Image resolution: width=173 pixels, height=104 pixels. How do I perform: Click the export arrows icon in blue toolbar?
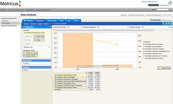(169, 24)
